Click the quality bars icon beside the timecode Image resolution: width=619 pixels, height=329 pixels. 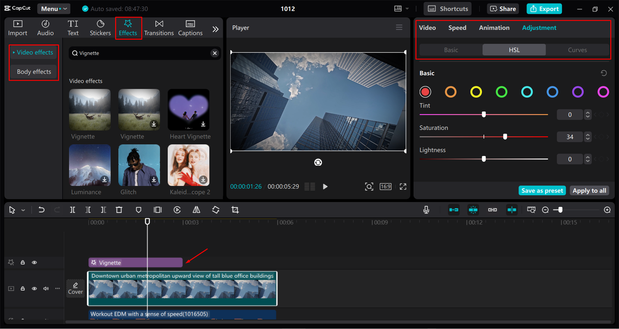pyautogui.click(x=310, y=186)
